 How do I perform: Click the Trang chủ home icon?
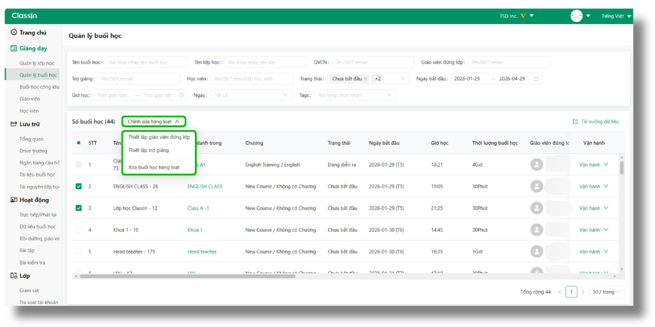(x=14, y=33)
